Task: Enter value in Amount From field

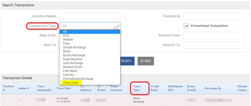Action: click(x=214, y=36)
